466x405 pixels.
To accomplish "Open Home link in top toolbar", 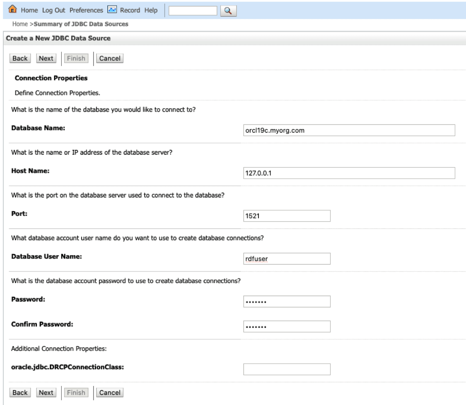I will click(x=29, y=10).
